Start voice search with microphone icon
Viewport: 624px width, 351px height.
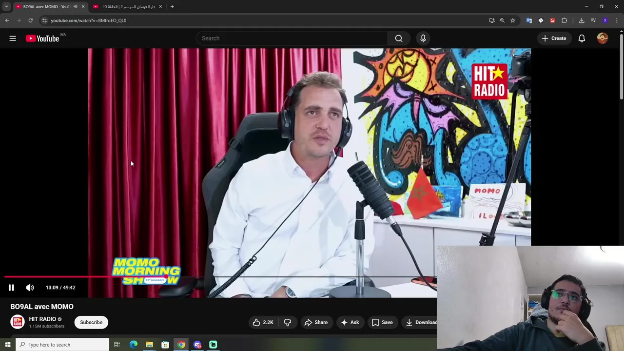423,38
